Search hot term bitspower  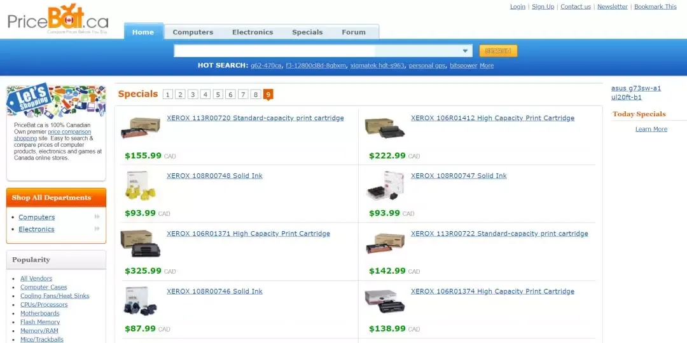(x=463, y=65)
